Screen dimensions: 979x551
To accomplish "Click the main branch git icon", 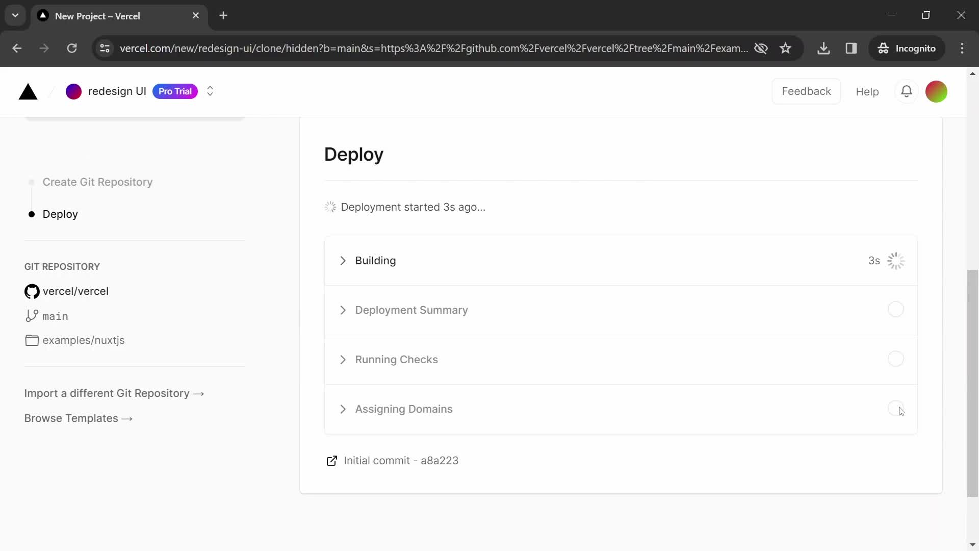I will [x=31, y=315].
